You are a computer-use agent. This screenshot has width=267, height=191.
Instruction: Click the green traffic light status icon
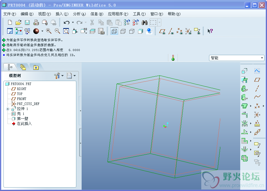click(173, 58)
